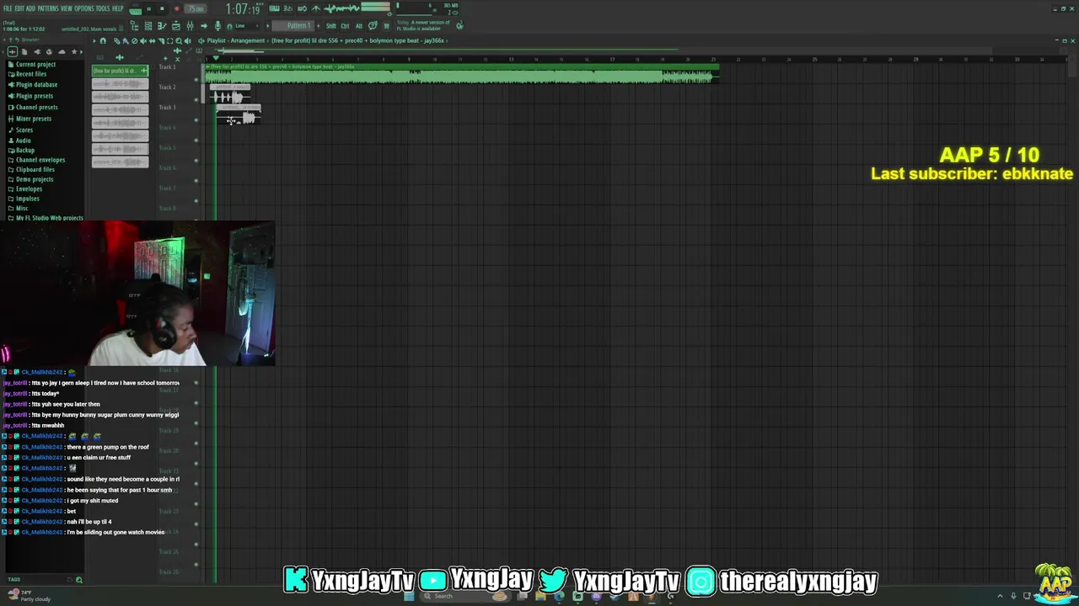
Task: Toggle the playlist magnet snap icon
Action: (x=103, y=40)
